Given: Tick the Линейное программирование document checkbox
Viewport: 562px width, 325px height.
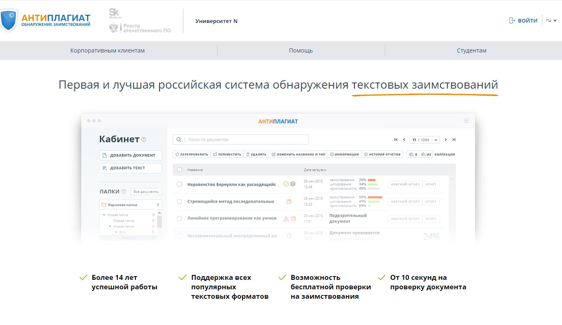Looking at the screenshot, I should coord(179,219).
